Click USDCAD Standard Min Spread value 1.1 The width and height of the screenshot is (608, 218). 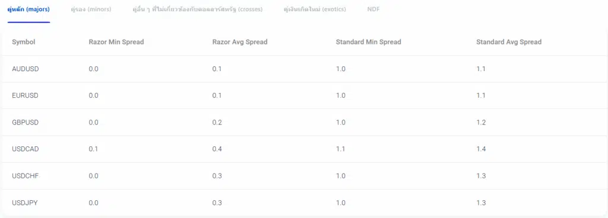coord(340,149)
